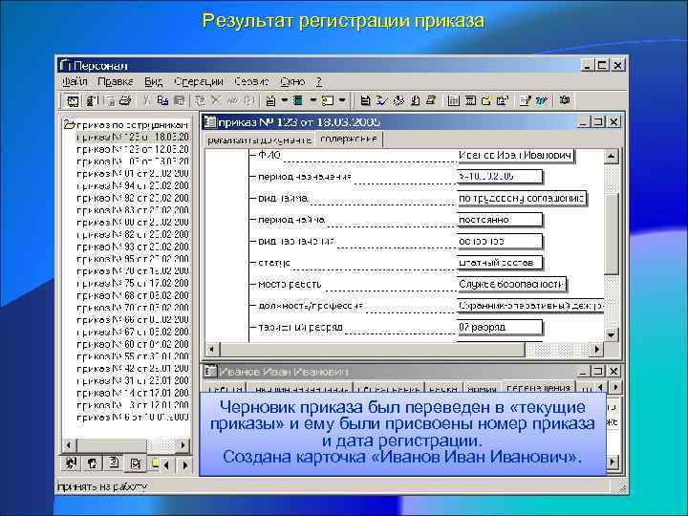Select order № 55 in the list

[x=133, y=356]
